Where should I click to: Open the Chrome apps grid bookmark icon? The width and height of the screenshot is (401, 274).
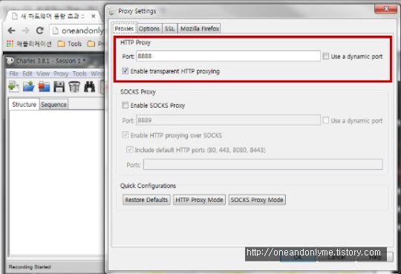point(10,44)
